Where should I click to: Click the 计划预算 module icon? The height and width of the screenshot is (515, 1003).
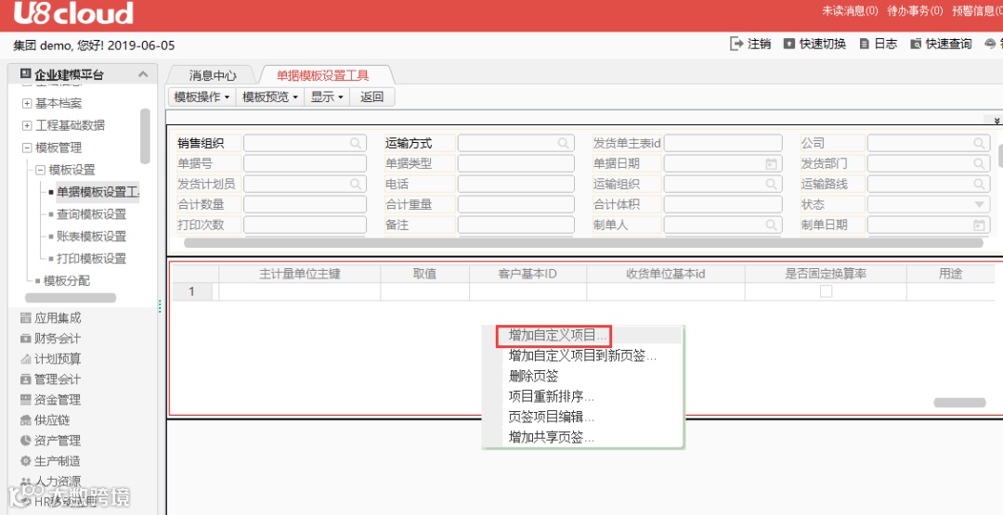[26, 358]
